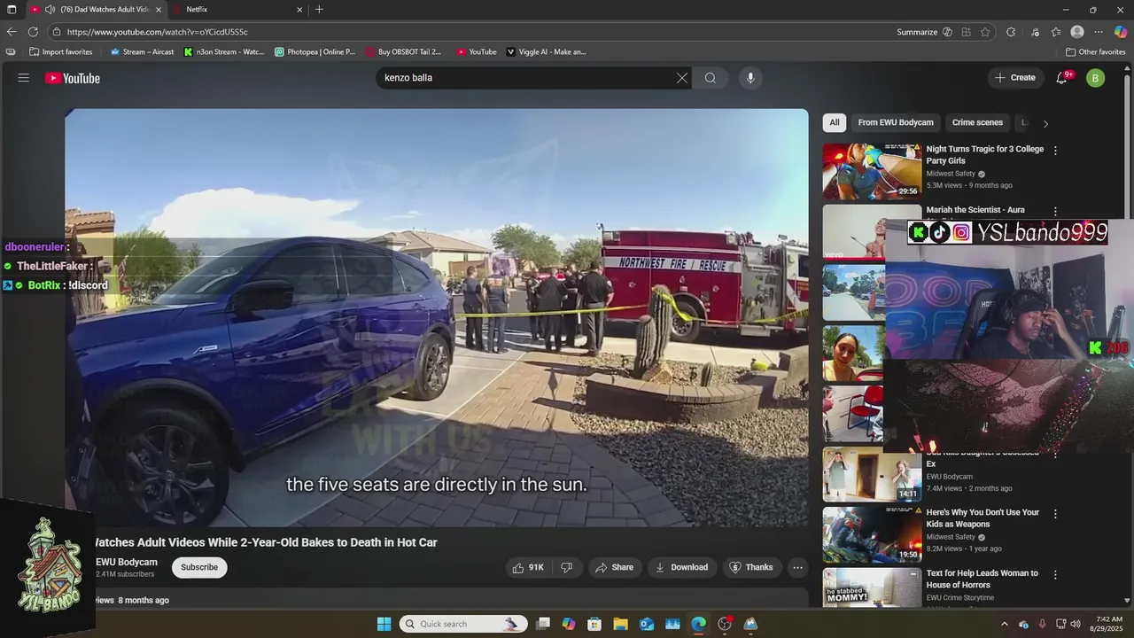Run search with magnifier button
Screen dimensions: 1134x638
tap(711, 78)
